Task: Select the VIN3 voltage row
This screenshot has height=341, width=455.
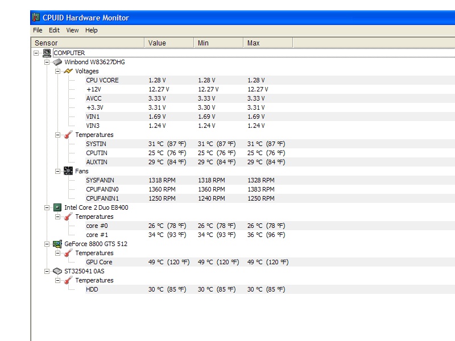Action: [270, 126]
